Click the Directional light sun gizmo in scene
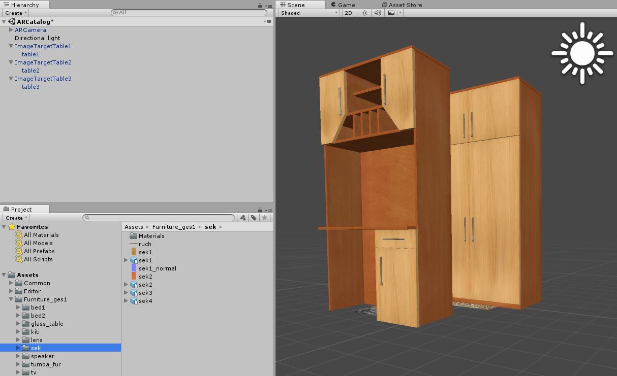This screenshot has height=376, width=617. [x=582, y=53]
